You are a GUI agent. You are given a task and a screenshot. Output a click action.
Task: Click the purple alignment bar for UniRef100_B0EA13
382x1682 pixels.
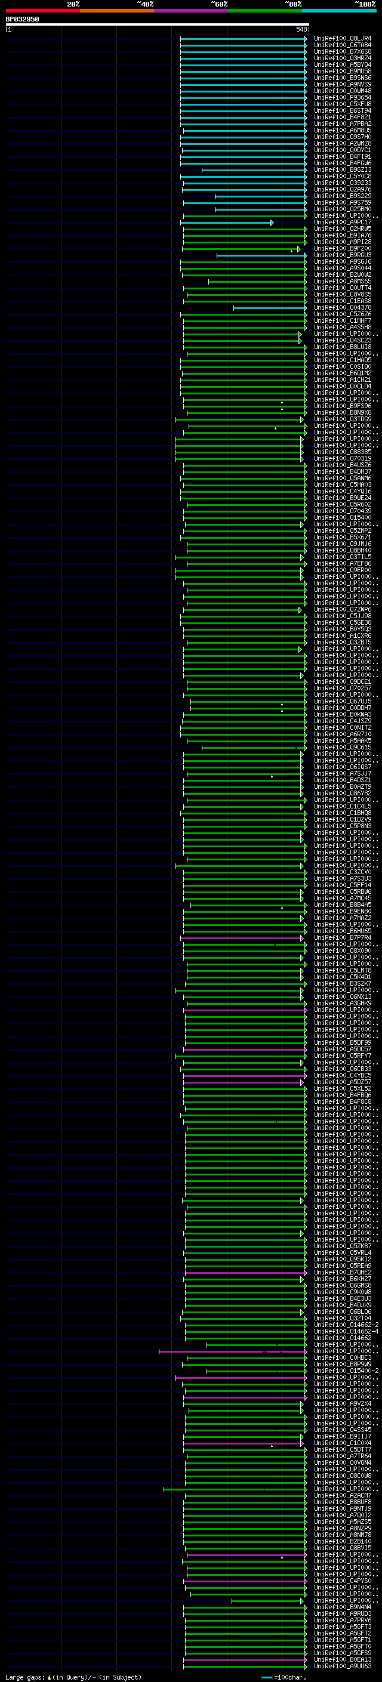click(245, 1660)
